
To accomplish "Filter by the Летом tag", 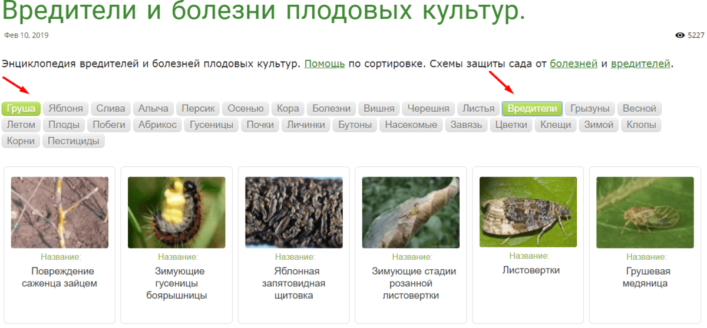I will click(21, 125).
